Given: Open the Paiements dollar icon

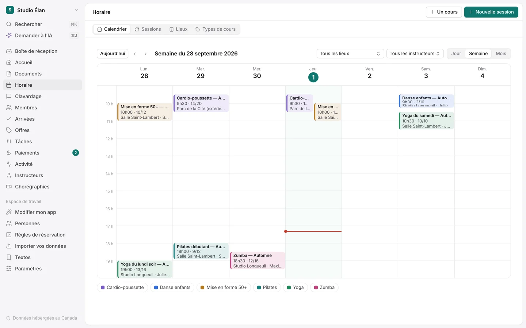Looking at the screenshot, I should point(9,153).
